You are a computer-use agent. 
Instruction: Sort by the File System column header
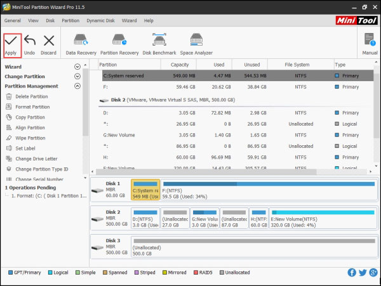(297, 65)
